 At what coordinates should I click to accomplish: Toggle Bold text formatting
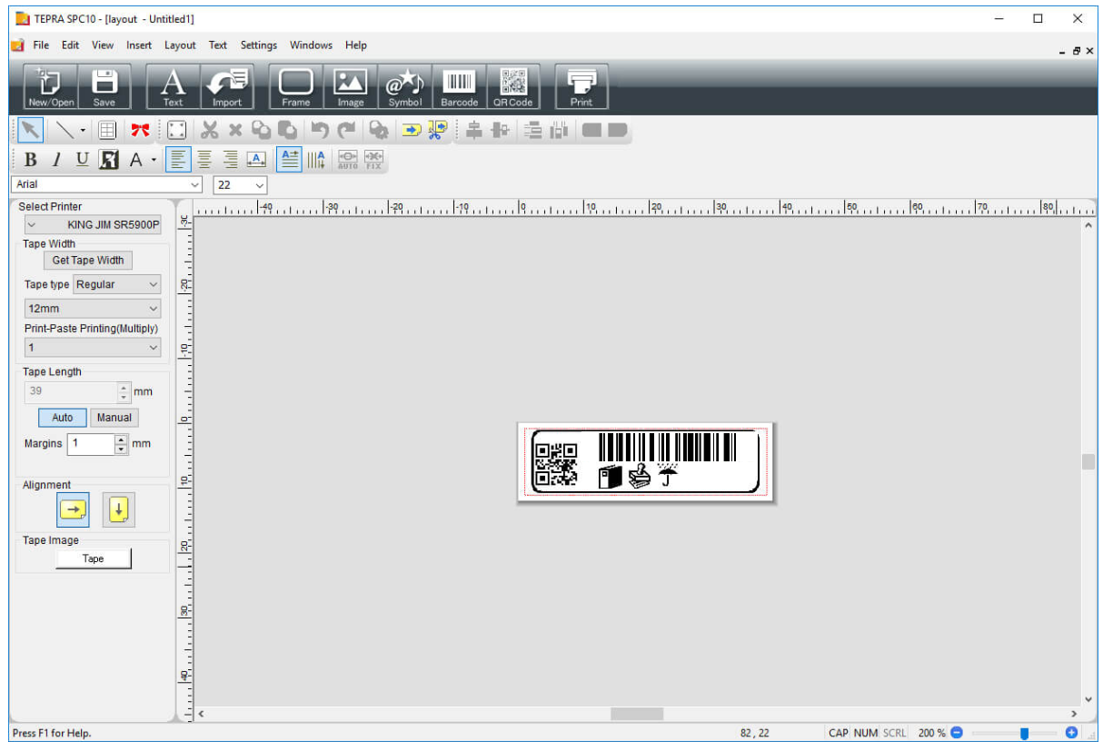[31, 160]
